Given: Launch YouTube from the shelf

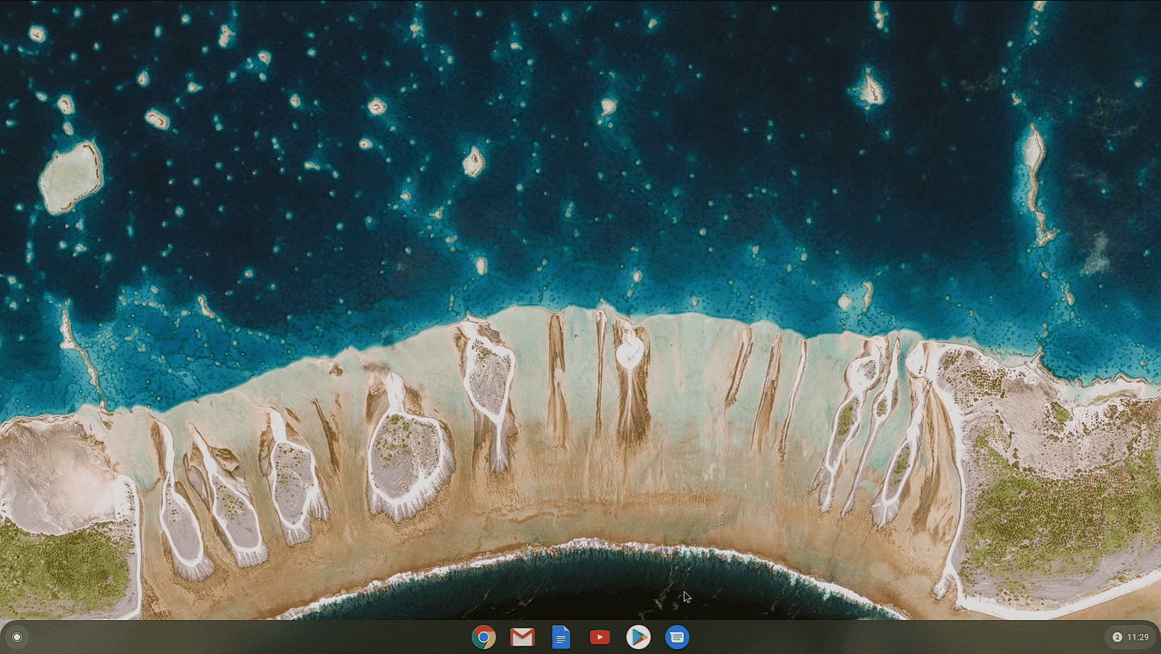Looking at the screenshot, I should tap(600, 637).
